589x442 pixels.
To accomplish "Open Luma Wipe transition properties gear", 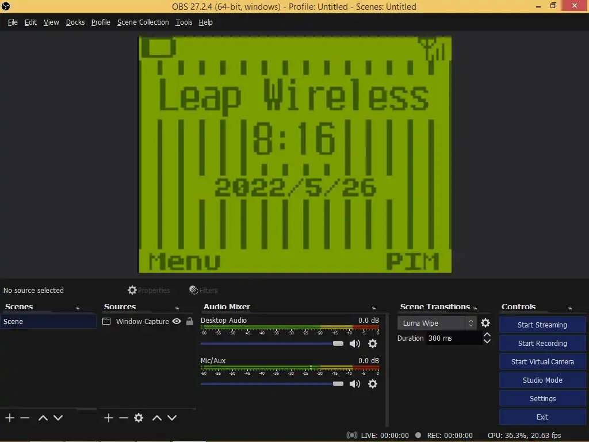I will click(x=485, y=323).
